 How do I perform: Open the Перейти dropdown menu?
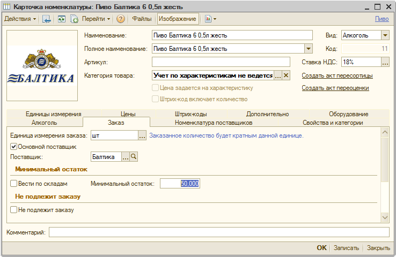click(96, 19)
